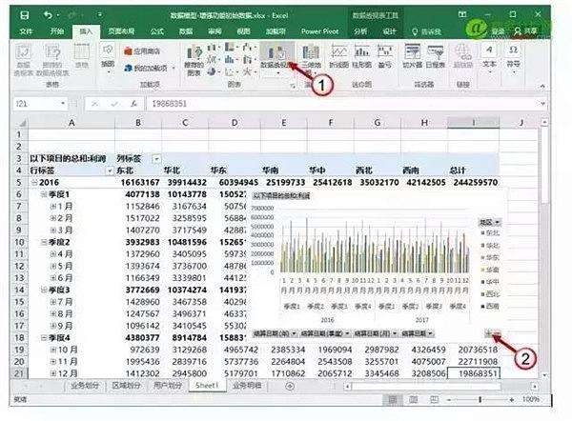The width and height of the screenshot is (572, 421).
Task: Click the Save icon in quick access toolbar
Action: (24, 15)
